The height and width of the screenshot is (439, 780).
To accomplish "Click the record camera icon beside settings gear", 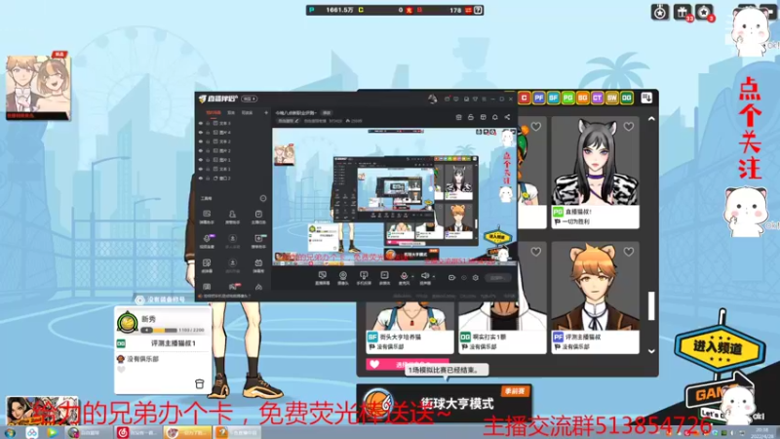I will tap(451, 278).
